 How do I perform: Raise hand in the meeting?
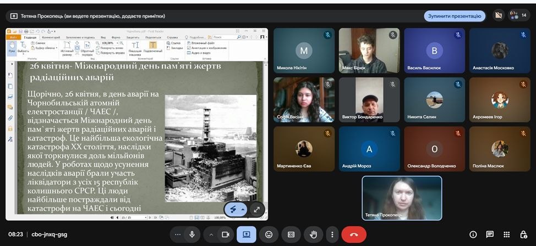[x=313, y=234]
